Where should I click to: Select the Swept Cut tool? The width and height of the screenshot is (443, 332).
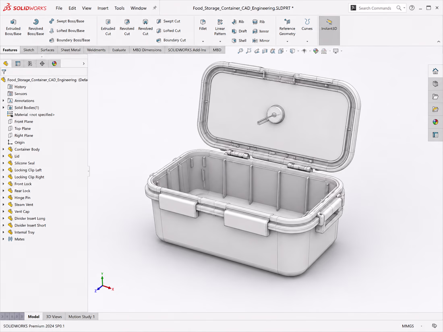168,21
